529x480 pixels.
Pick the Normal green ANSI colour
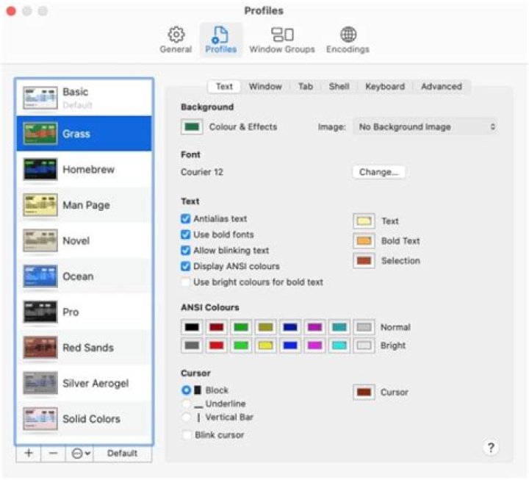pyautogui.click(x=241, y=327)
